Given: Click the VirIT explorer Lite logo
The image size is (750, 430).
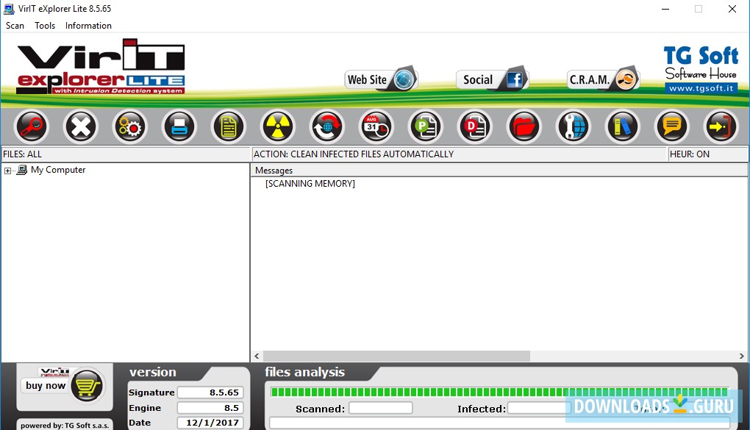Looking at the screenshot, I should 101,66.
